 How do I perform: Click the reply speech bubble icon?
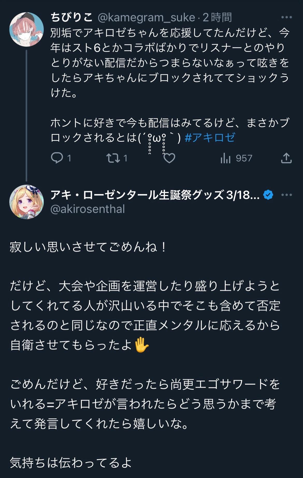click(57, 158)
